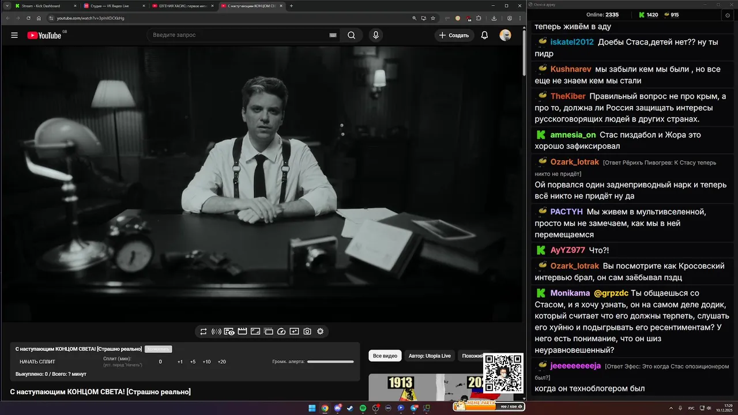Switch to the Студия — VK Видео Live tab

(113, 6)
